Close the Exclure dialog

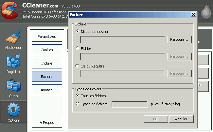point(194,14)
